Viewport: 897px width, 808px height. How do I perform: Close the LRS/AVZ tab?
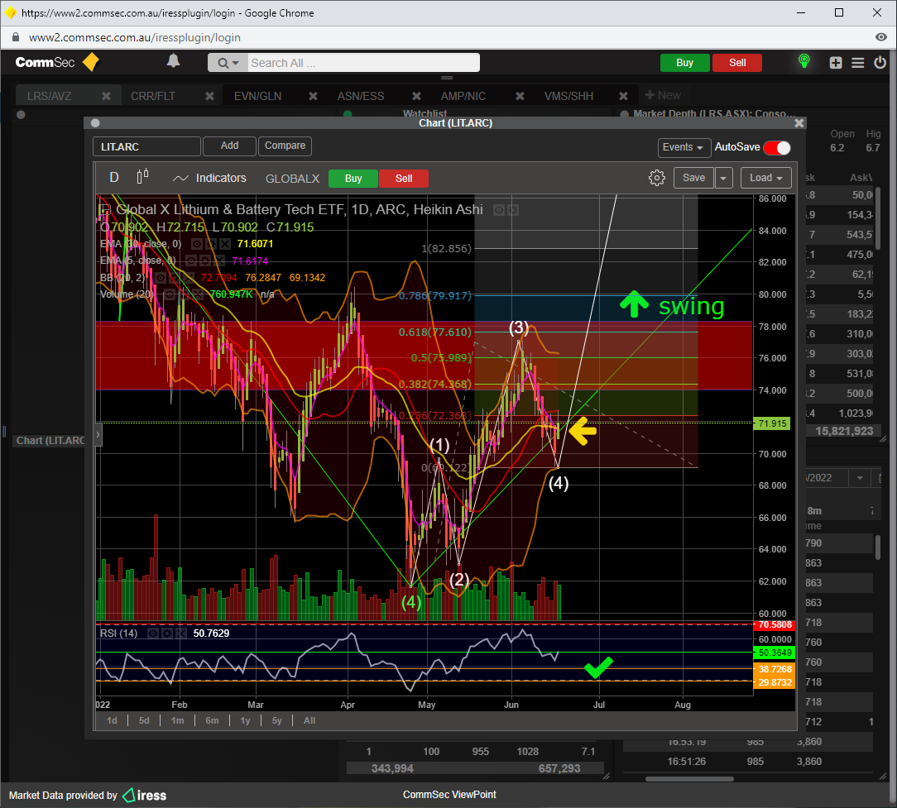point(107,96)
